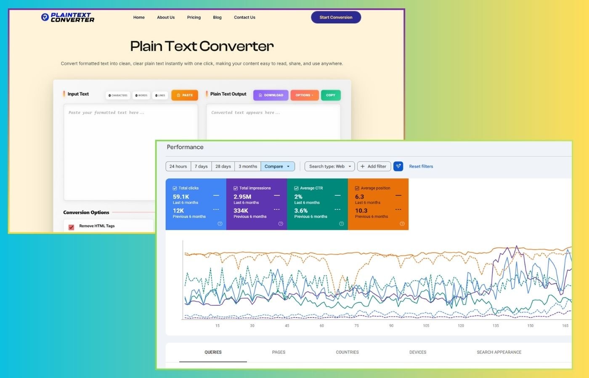Click the Start Conversion button

(x=336, y=17)
